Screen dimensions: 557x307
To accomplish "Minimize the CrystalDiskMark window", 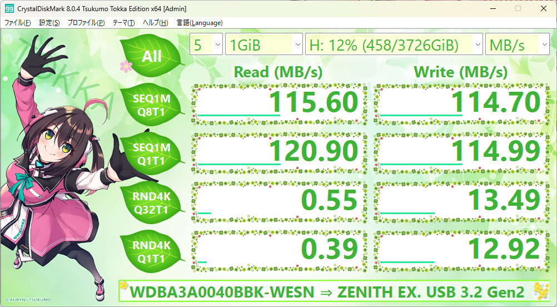I will [493, 8].
